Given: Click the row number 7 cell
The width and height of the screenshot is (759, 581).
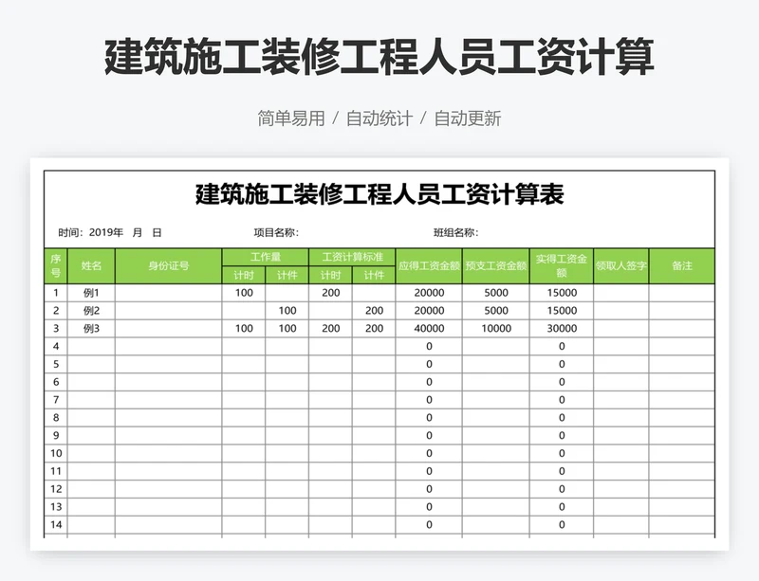Looking at the screenshot, I should tap(56, 400).
